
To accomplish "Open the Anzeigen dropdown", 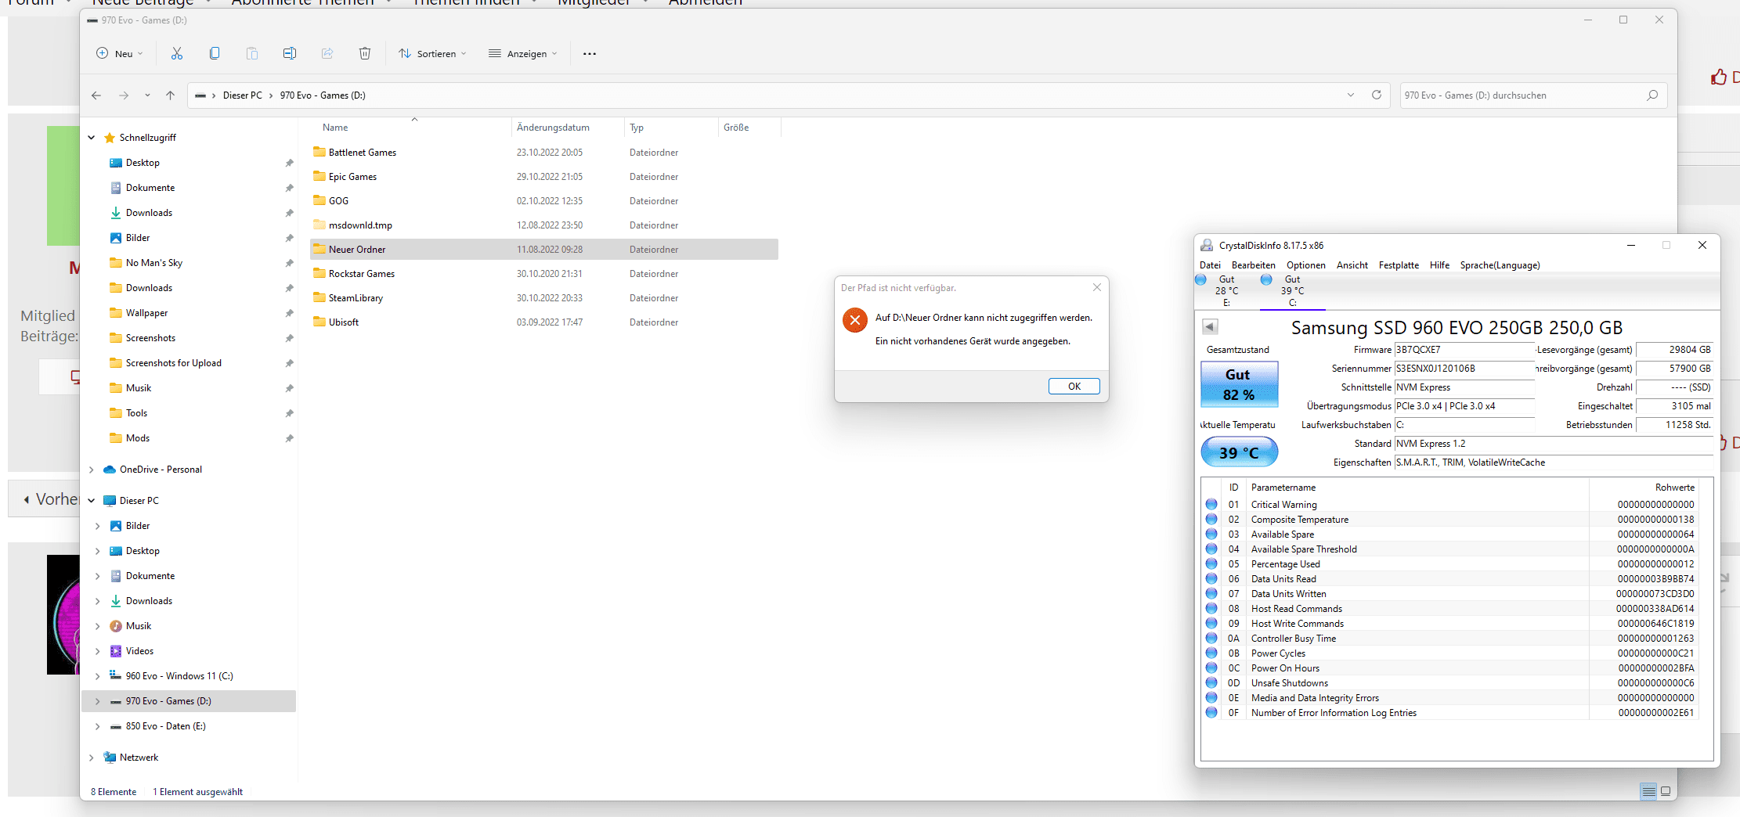I will [x=523, y=53].
